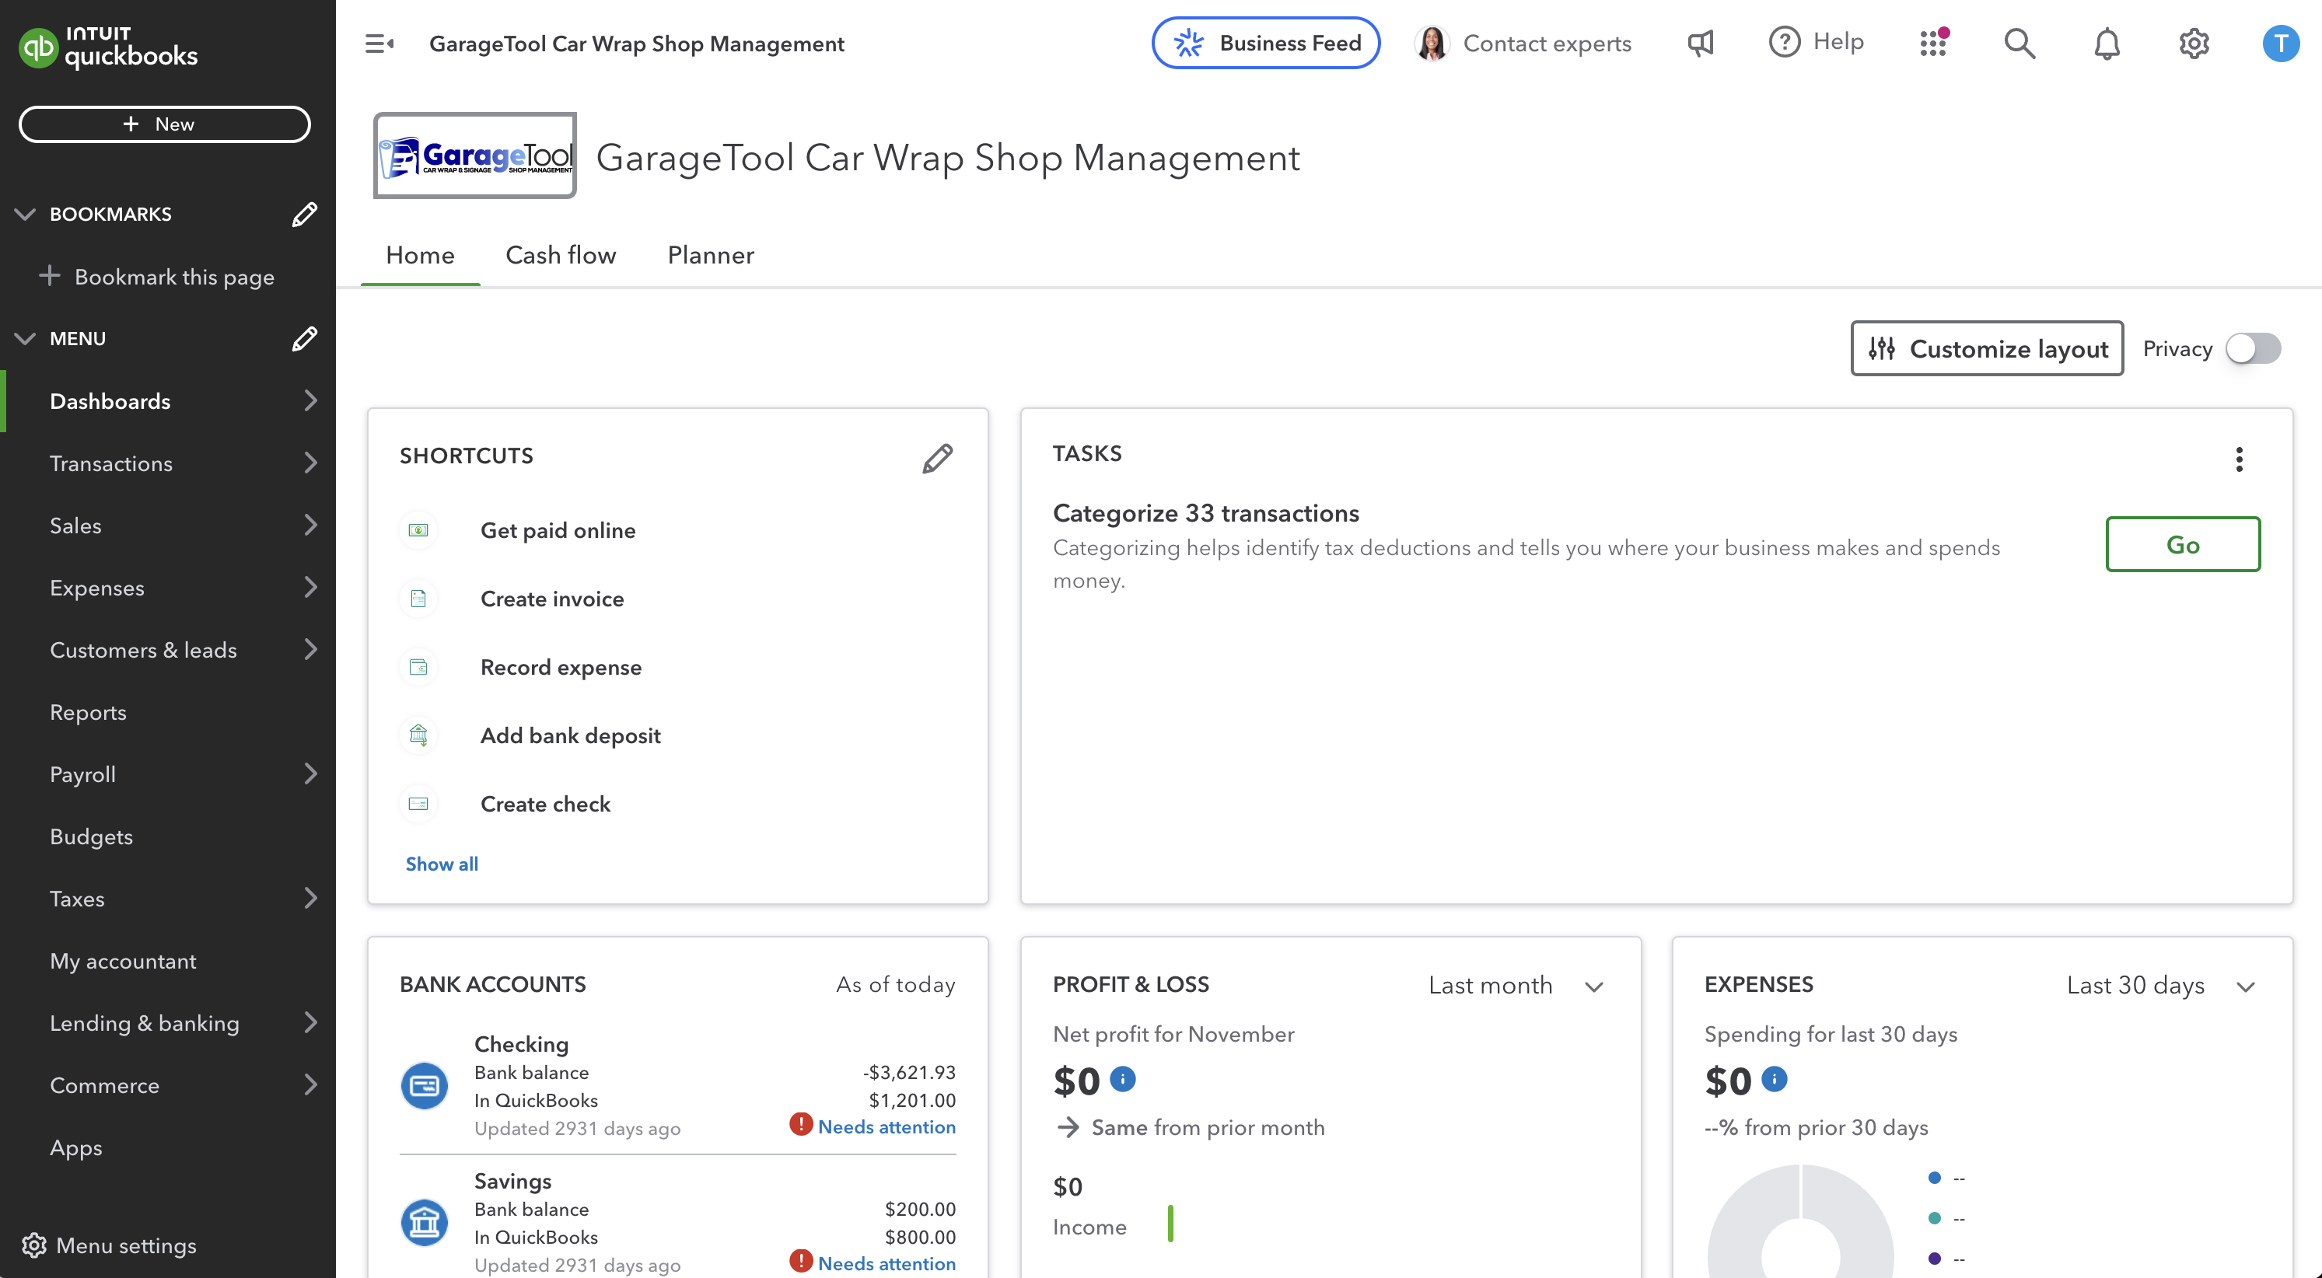Screen dimensions: 2322x1278
Task: Toggle the Privacy switch
Action: click(x=2253, y=349)
